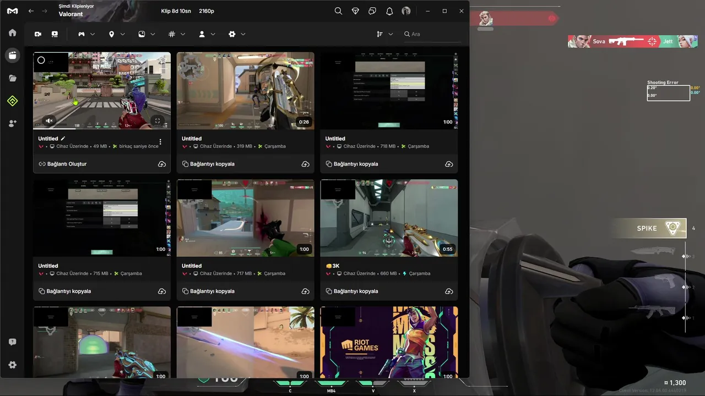Open the clips library sidebar icon
This screenshot has width=705, height=396.
[x=12, y=55]
